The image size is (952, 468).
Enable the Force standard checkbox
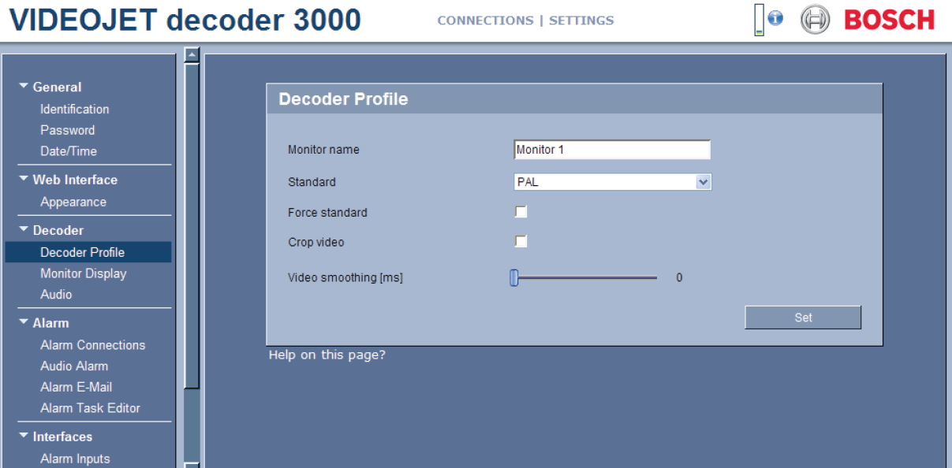pos(521,212)
